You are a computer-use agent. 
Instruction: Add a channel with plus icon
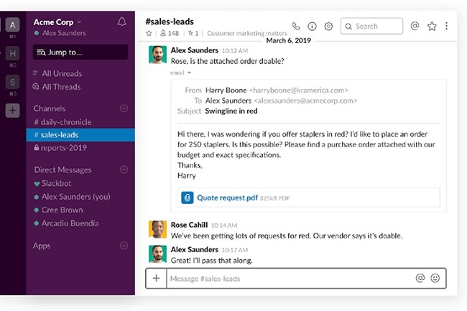[124, 108]
